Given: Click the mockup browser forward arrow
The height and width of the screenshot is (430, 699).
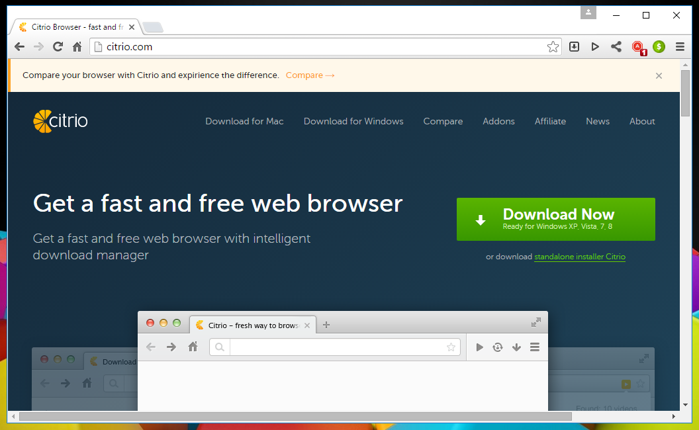Looking at the screenshot, I should [x=171, y=347].
